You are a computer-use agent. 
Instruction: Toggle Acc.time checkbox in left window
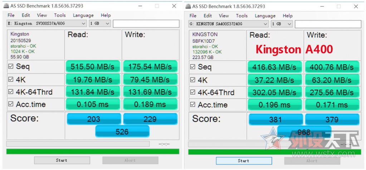11,104
